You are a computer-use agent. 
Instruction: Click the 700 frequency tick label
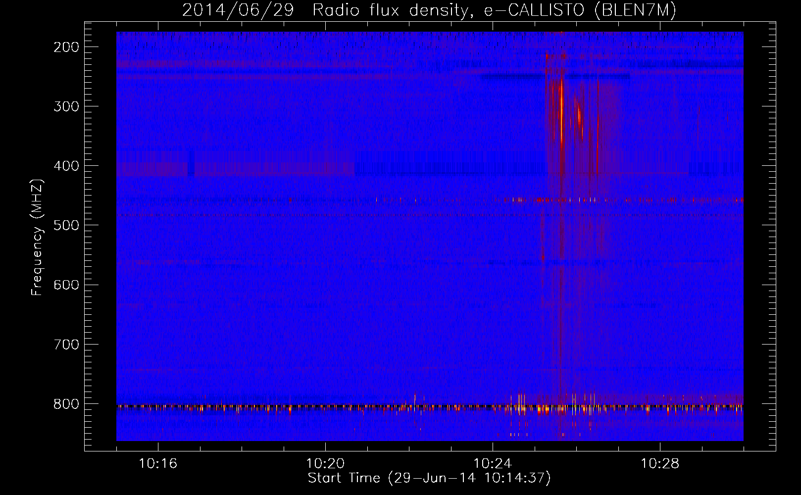(66, 344)
